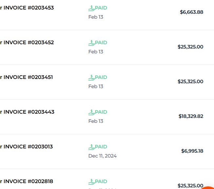Open INVOICE #0203452 entry
Viewport: 214px width, 189px height.
[x=27, y=43]
